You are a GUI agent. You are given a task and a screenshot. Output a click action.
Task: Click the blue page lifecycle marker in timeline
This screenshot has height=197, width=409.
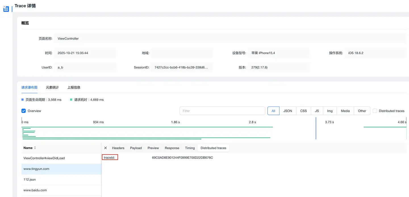click(316, 128)
